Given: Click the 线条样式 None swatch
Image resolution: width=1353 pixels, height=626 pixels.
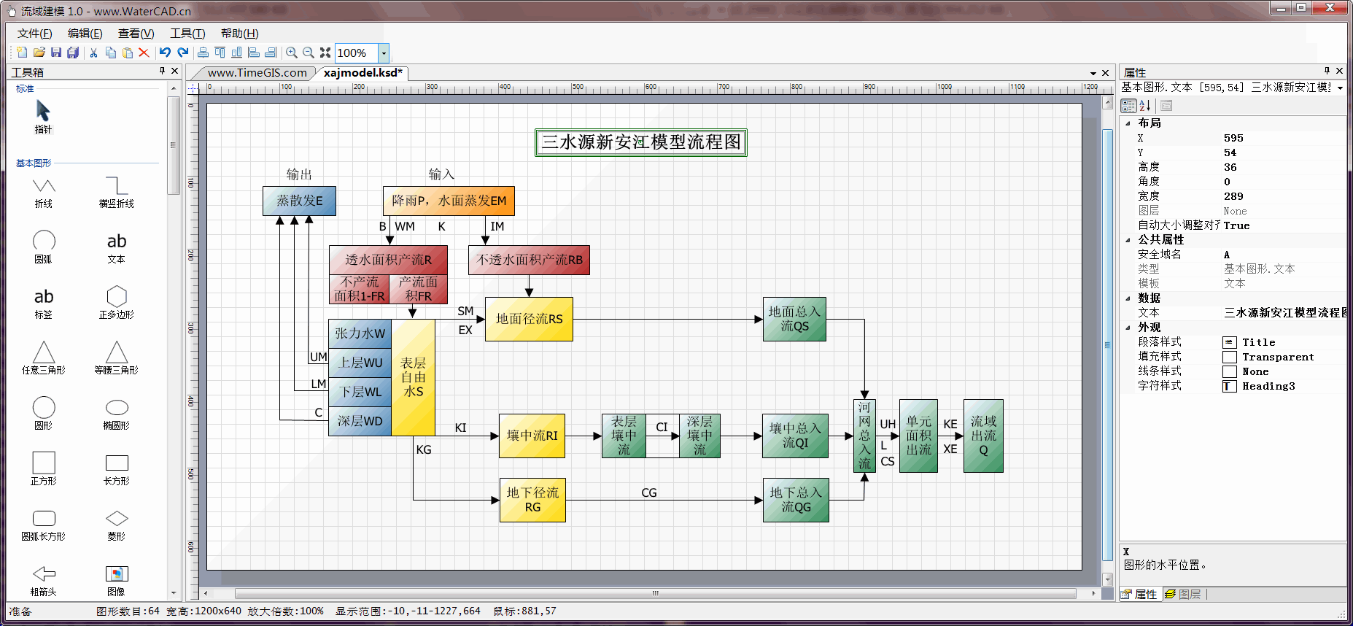Looking at the screenshot, I should pos(1230,371).
